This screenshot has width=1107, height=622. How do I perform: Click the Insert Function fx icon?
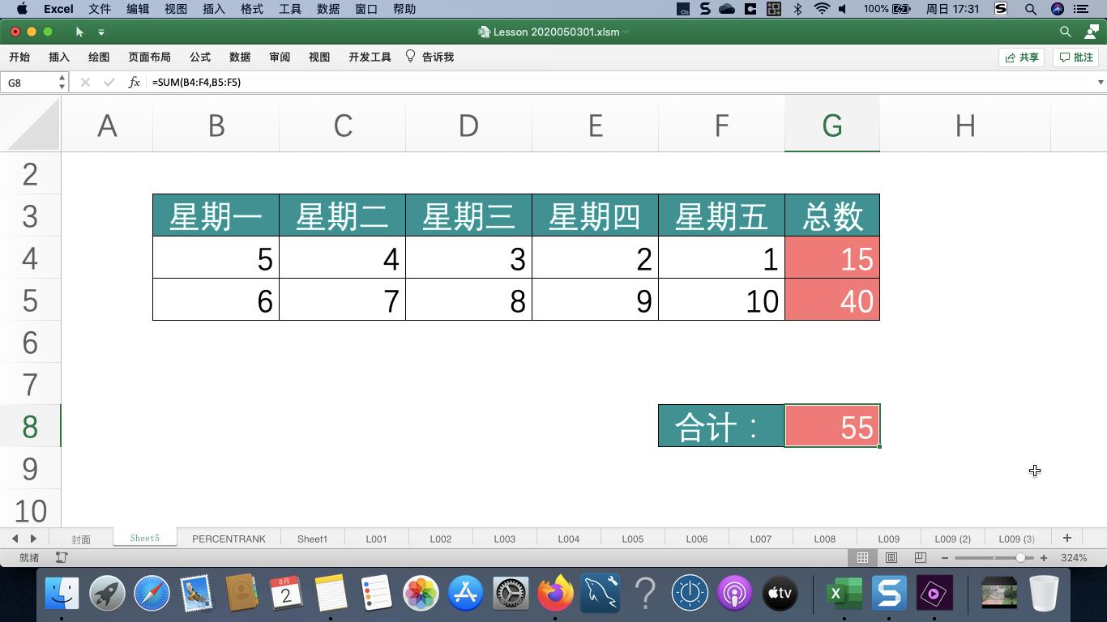pyautogui.click(x=135, y=82)
